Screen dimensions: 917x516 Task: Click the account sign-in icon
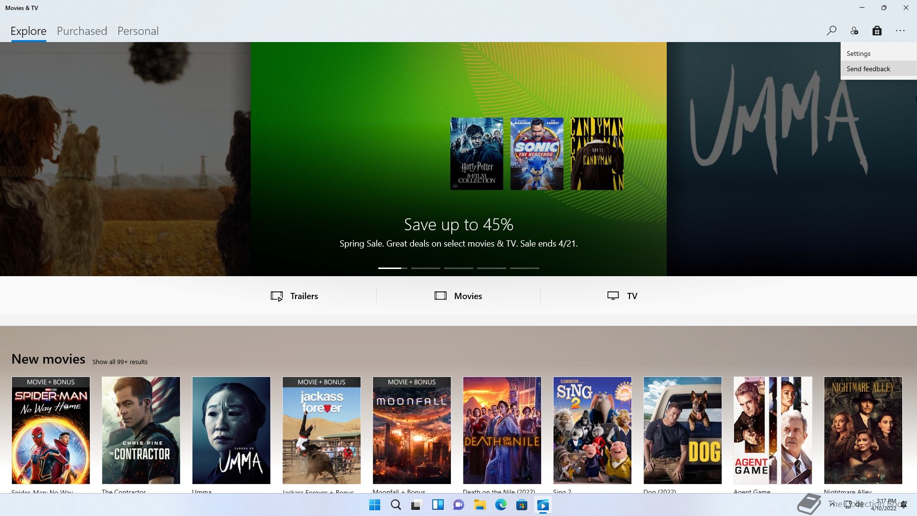(854, 31)
